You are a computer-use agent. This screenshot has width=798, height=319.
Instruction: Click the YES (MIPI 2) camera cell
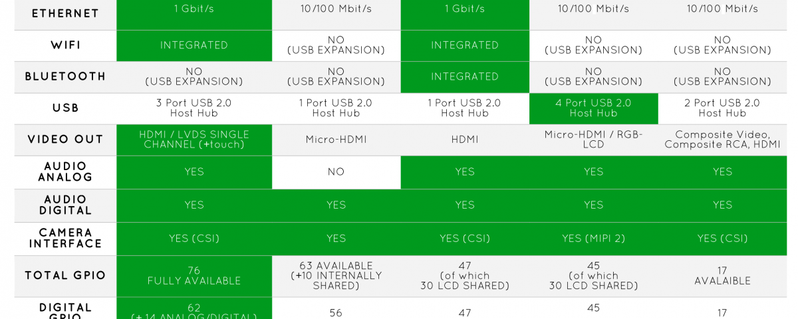[x=593, y=239]
